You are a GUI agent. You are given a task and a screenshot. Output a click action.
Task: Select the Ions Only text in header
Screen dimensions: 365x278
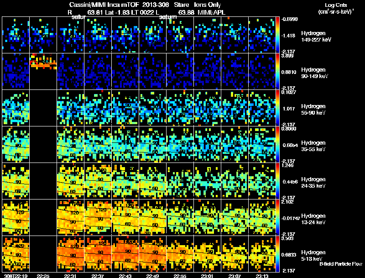208,5
